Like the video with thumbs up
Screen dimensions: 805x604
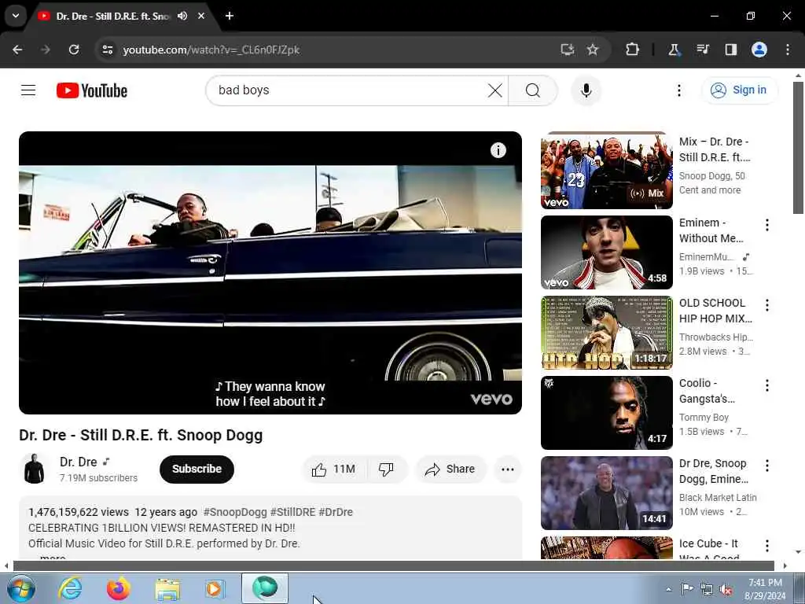[333, 469]
